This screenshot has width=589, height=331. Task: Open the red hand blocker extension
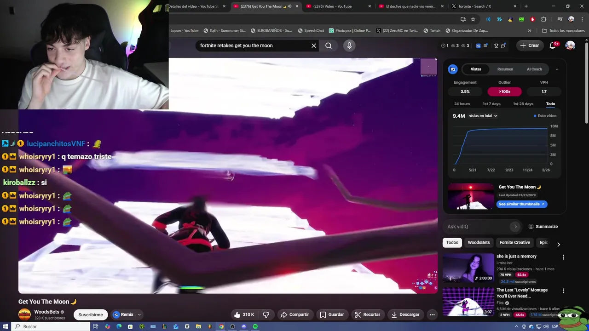click(x=532, y=19)
